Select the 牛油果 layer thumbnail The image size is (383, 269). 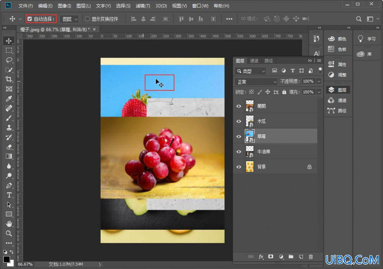pos(249,152)
